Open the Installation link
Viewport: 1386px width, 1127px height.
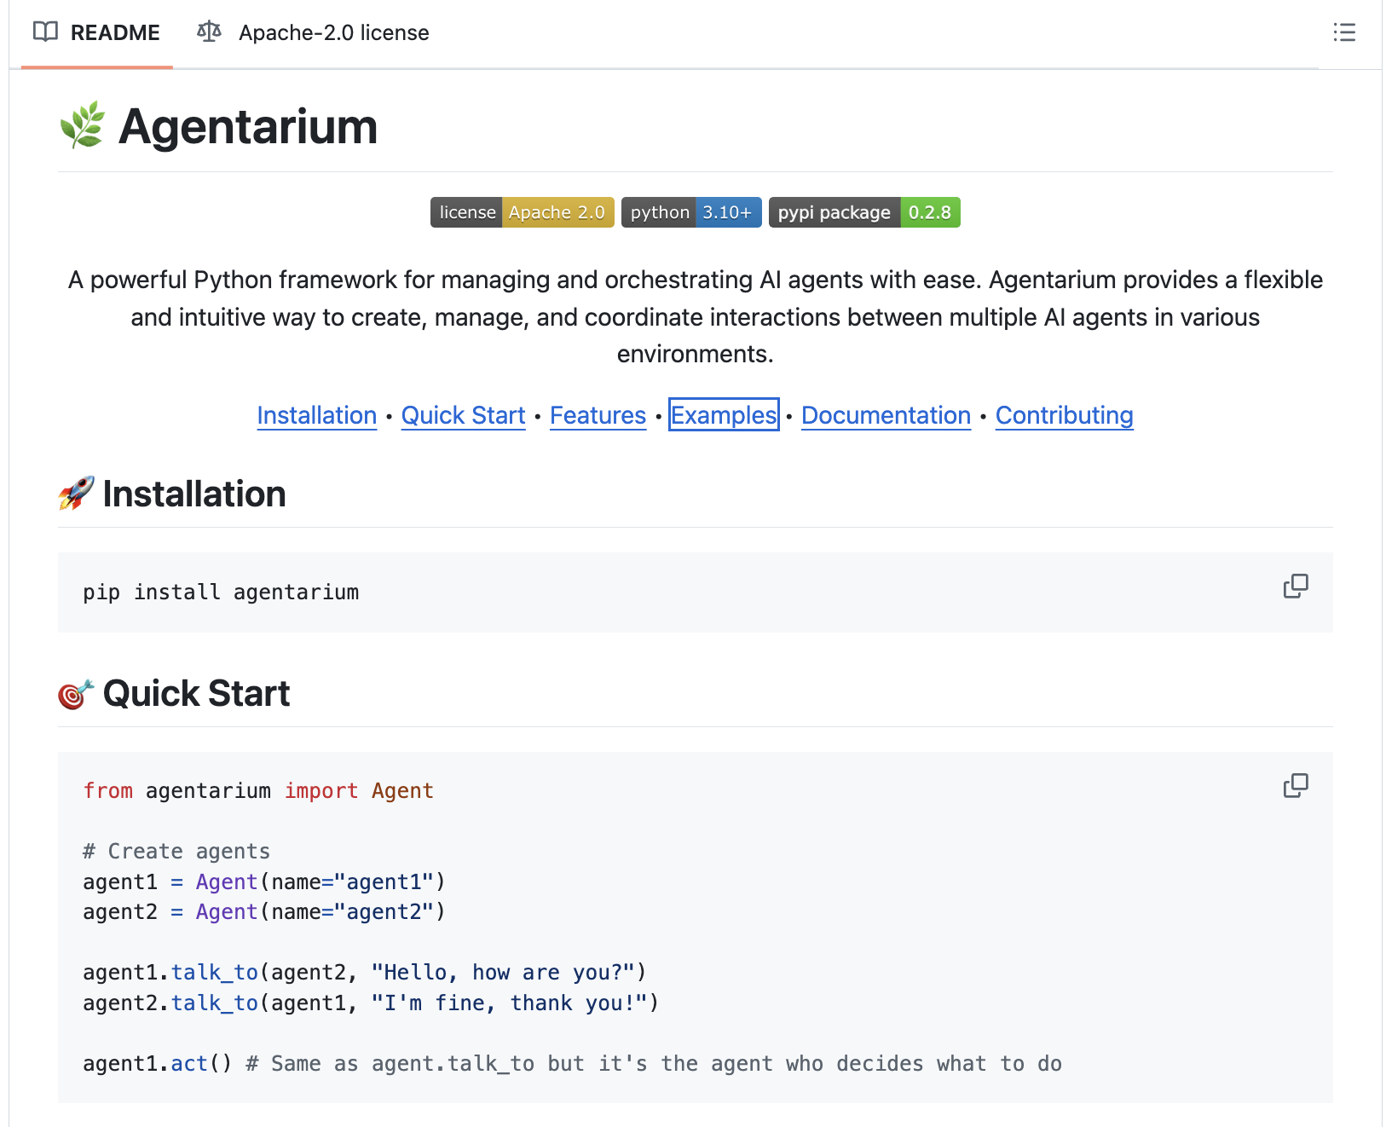click(x=316, y=415)
